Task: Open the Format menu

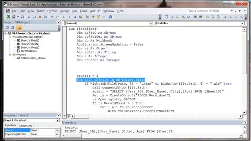Action: point(52,11)
